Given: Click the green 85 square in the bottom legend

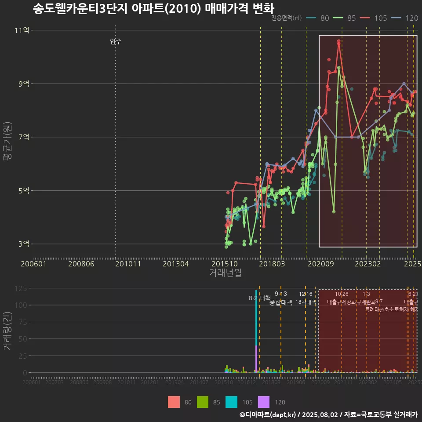Looking at the screenshot, I should 203,402.
